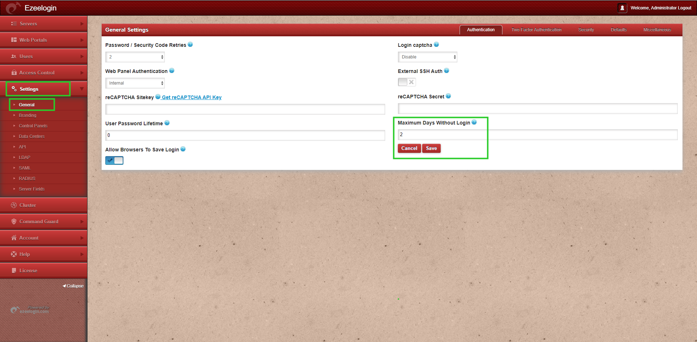This screenshot has height=342, width=697.
Task: Click the Settings gears icon
Action: pos(14,89)
